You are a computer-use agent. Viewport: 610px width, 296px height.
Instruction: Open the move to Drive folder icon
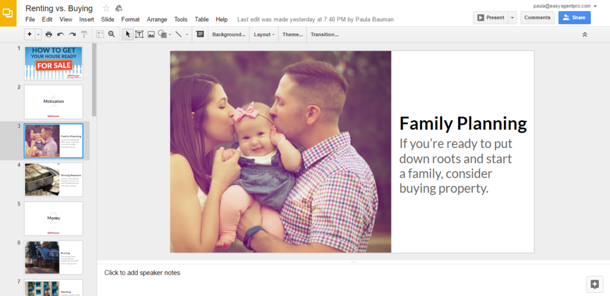[x=119, y=8]
